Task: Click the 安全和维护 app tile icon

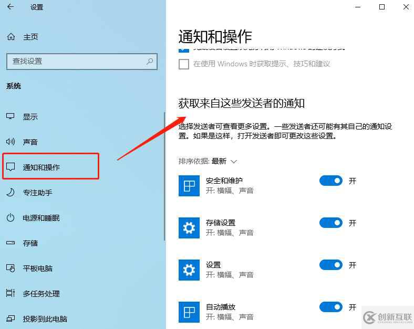Action: (189, 186)
